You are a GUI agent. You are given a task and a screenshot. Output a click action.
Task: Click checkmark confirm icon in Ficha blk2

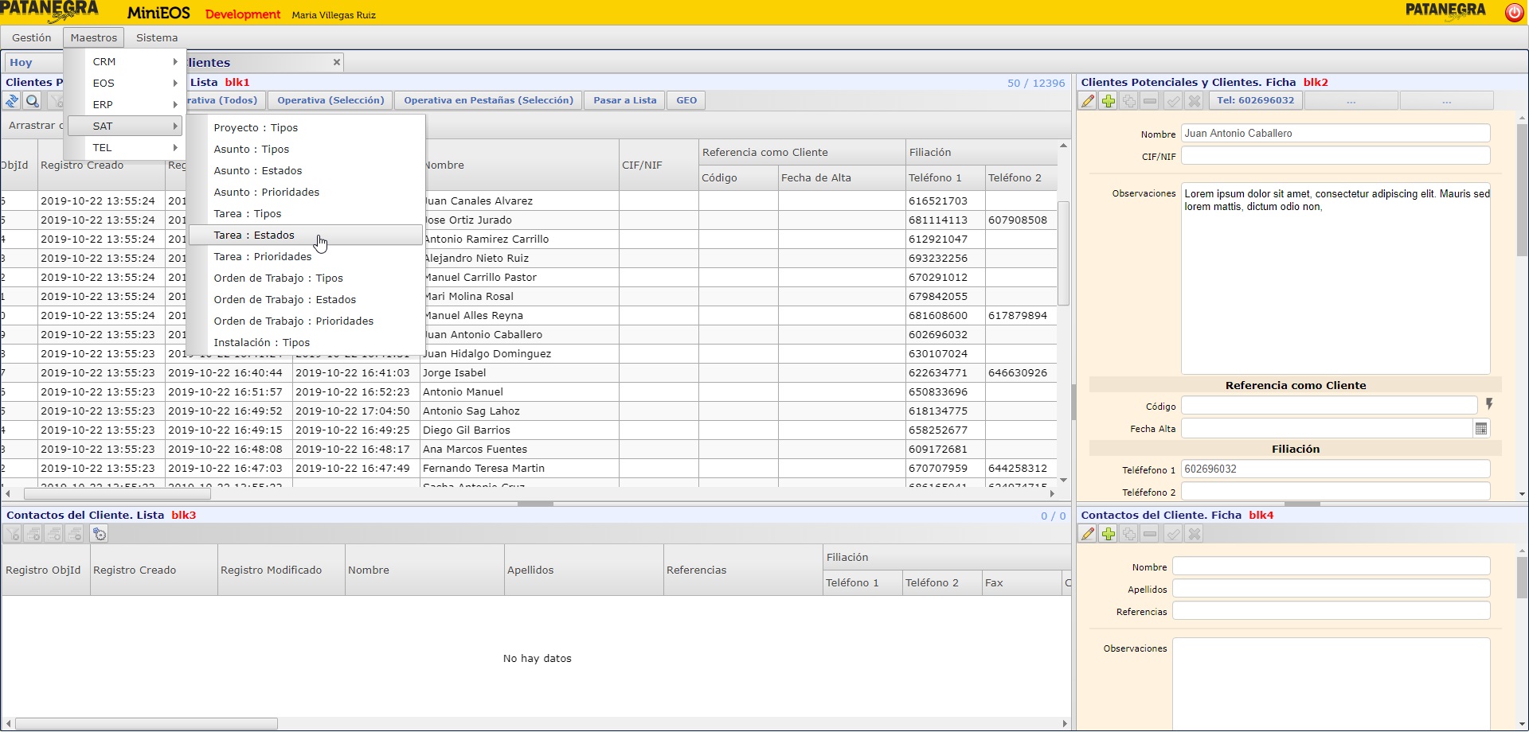tap(1173, 101)
